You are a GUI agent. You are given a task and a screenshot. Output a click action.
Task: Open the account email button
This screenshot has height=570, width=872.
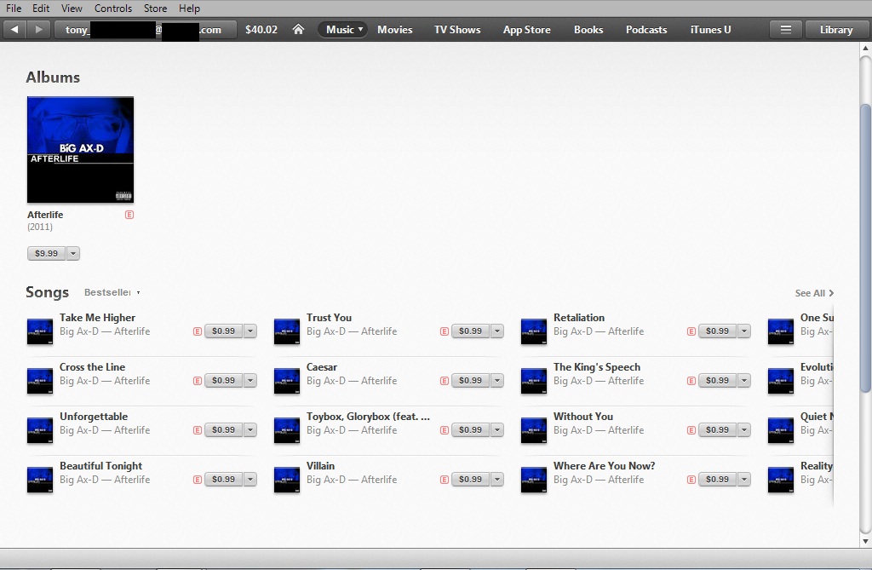point(146,30)
